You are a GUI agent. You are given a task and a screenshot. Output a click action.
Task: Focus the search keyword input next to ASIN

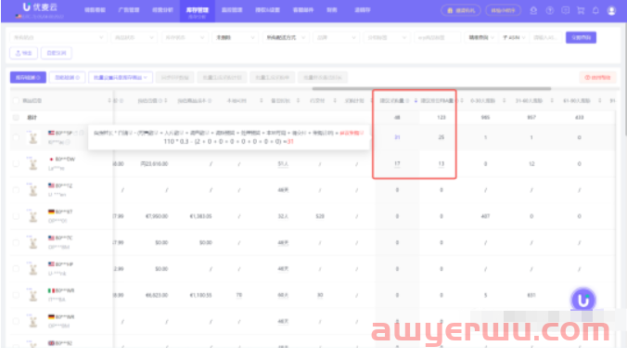tap(545, 38)
